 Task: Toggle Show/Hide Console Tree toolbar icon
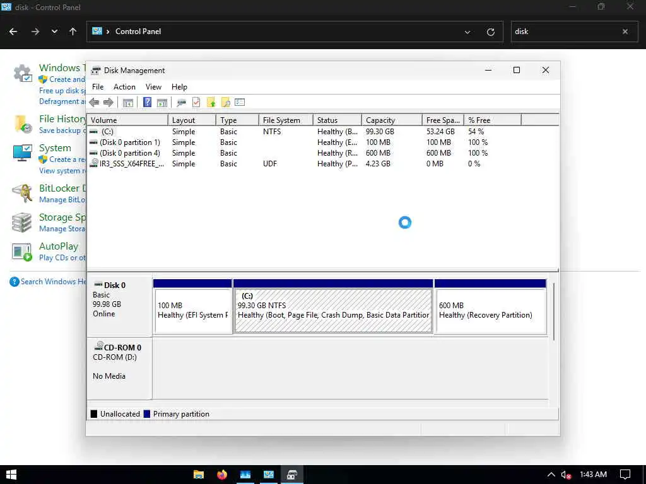pos(127,103)
